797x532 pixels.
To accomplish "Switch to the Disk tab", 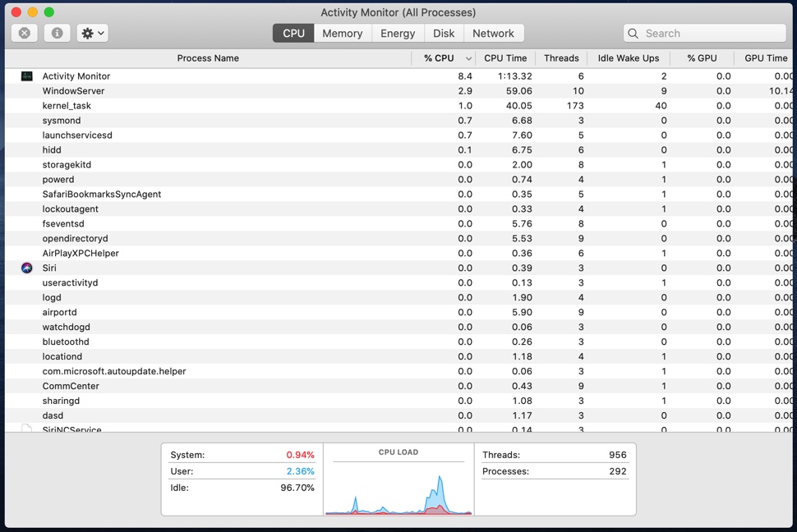I will coord(444,33).
